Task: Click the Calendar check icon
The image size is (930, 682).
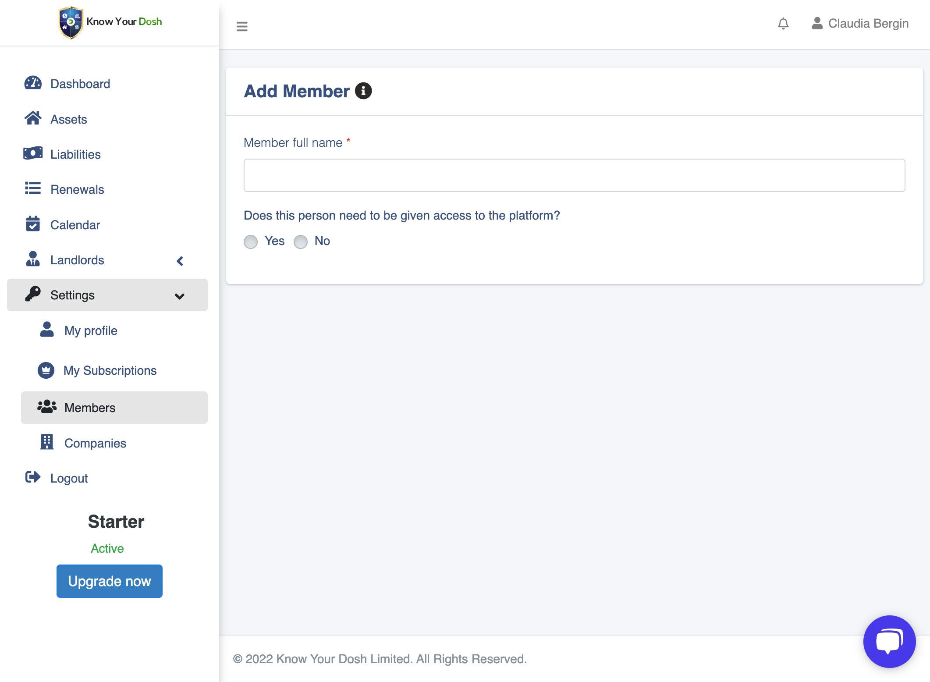Action: [x=33, y=224]
